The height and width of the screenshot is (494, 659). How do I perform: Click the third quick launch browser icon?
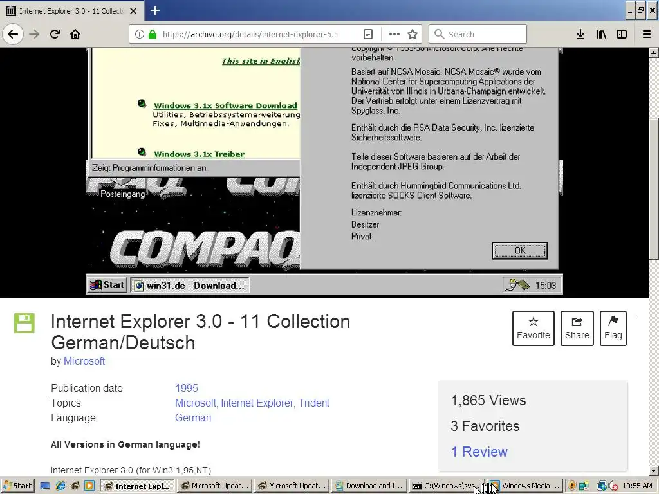click(75, 486)
